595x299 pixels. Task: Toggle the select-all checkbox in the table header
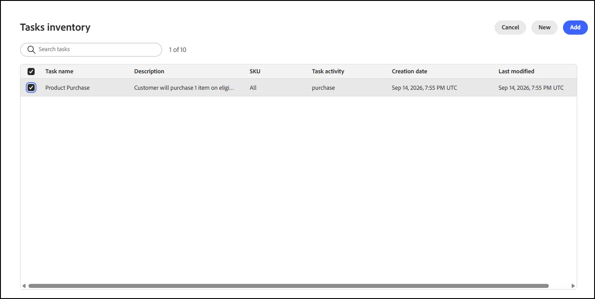31,72
